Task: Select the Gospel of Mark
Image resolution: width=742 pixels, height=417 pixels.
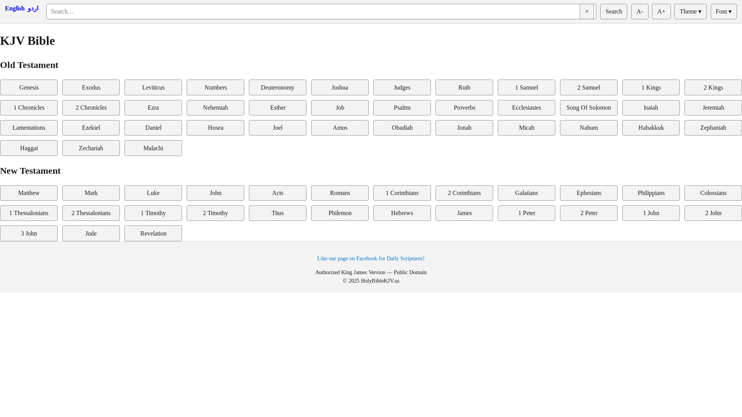Action: click(x=91, y=193)
